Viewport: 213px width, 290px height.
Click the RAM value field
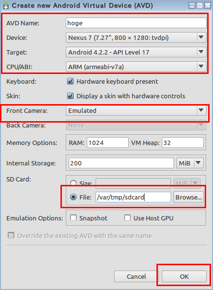[x=108, y=143]
